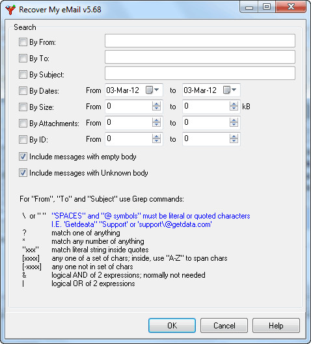Decrease the By Size to value
The width and height of the screenshot is (311, 344).
point(234,109)
